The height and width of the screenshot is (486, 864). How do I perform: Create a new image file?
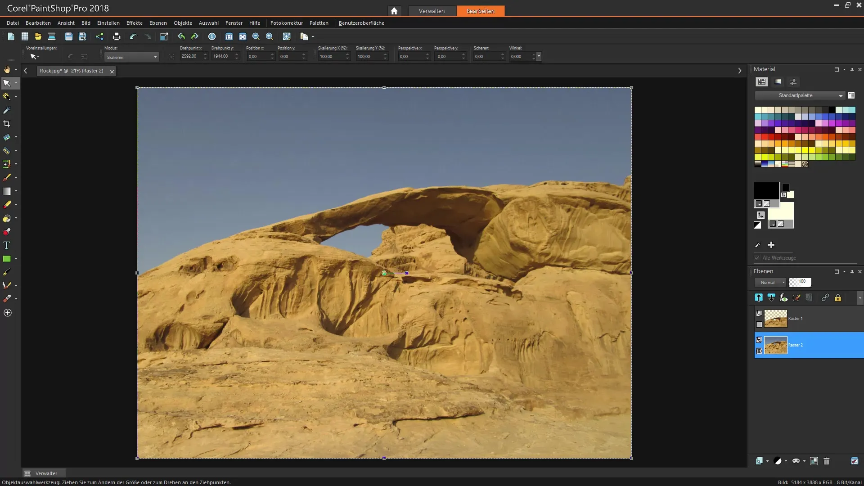(x=11, y=36)
